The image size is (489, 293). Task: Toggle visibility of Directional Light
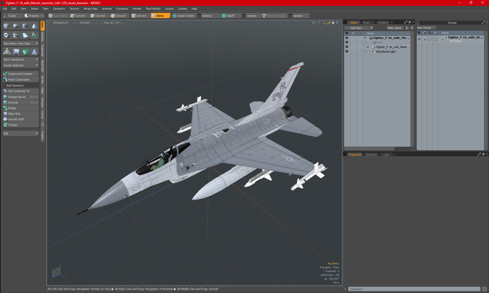coord(347,52)
